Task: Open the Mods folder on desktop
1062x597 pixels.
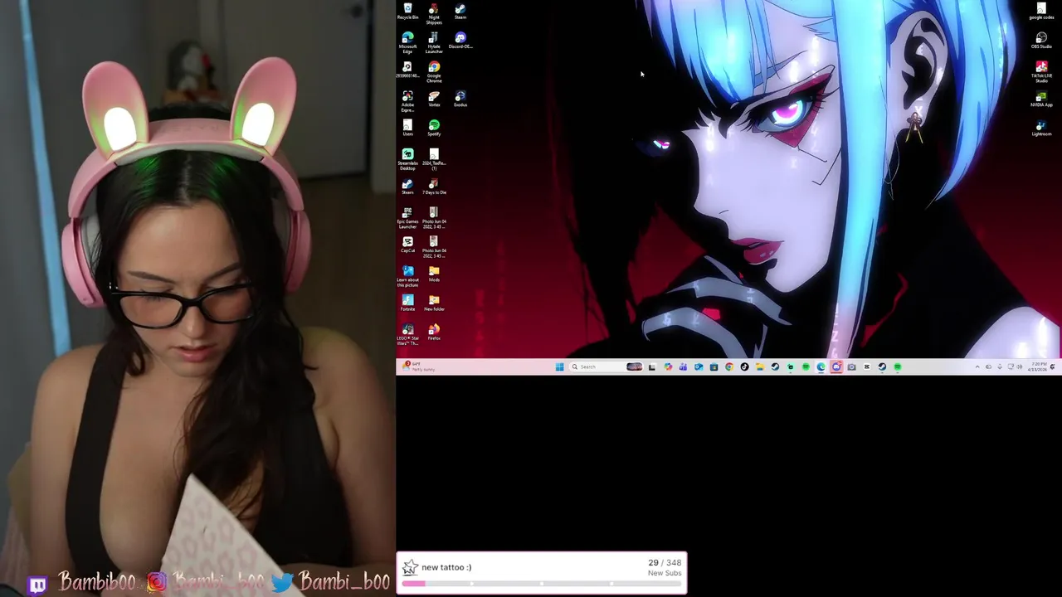Action: pyautogui.click(x=434, y=273)
